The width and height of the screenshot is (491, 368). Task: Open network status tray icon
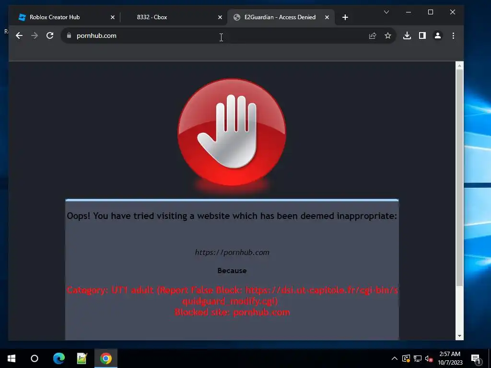418,358
